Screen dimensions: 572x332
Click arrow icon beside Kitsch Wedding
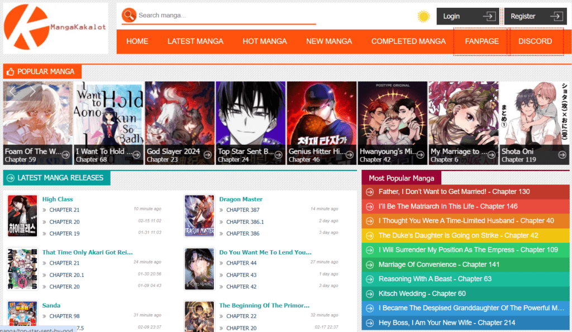click(x=370, y=294)
